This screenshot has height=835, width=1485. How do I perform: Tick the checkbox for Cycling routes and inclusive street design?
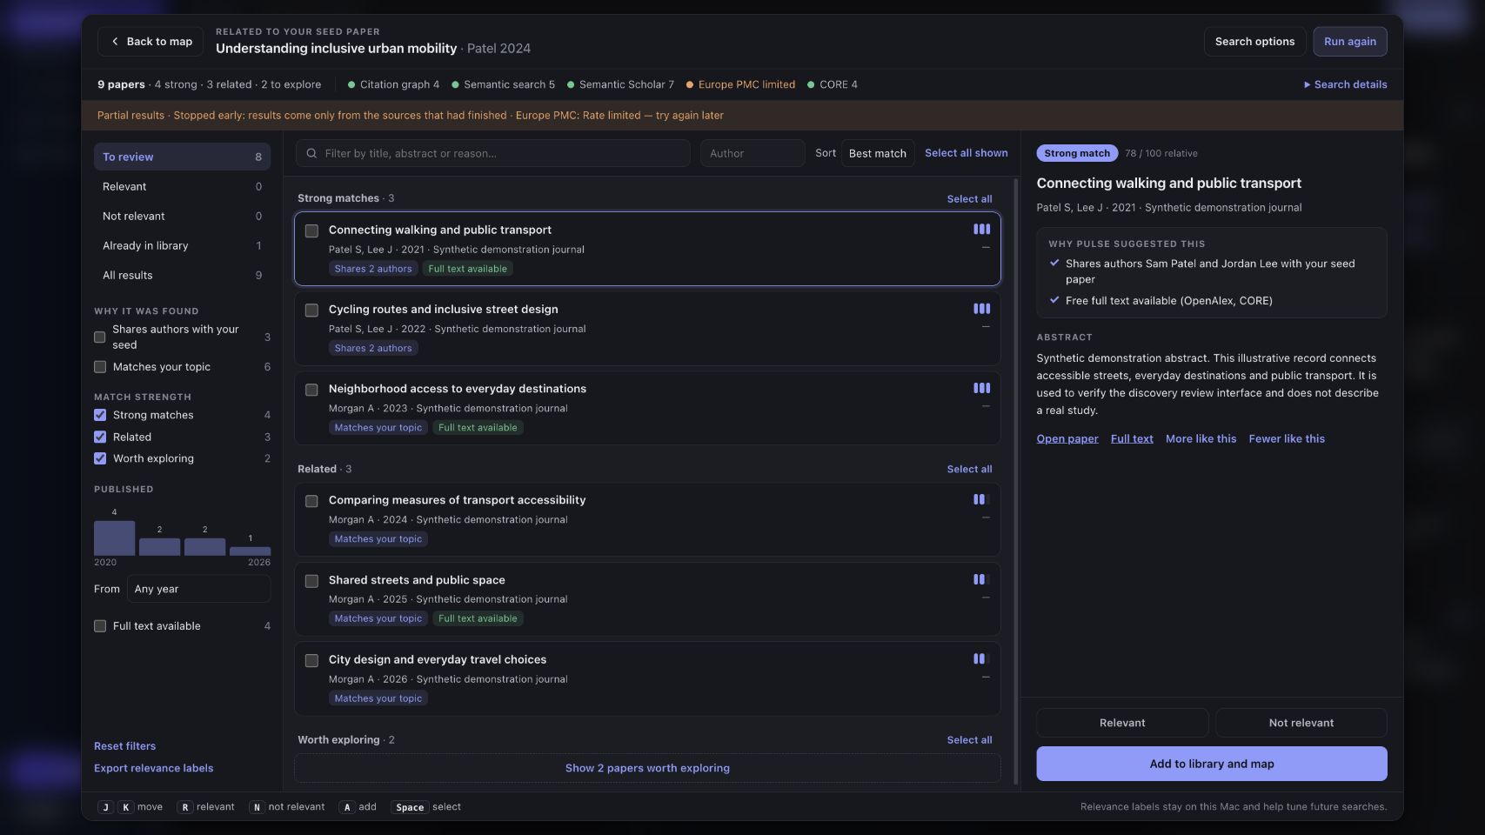311,311
